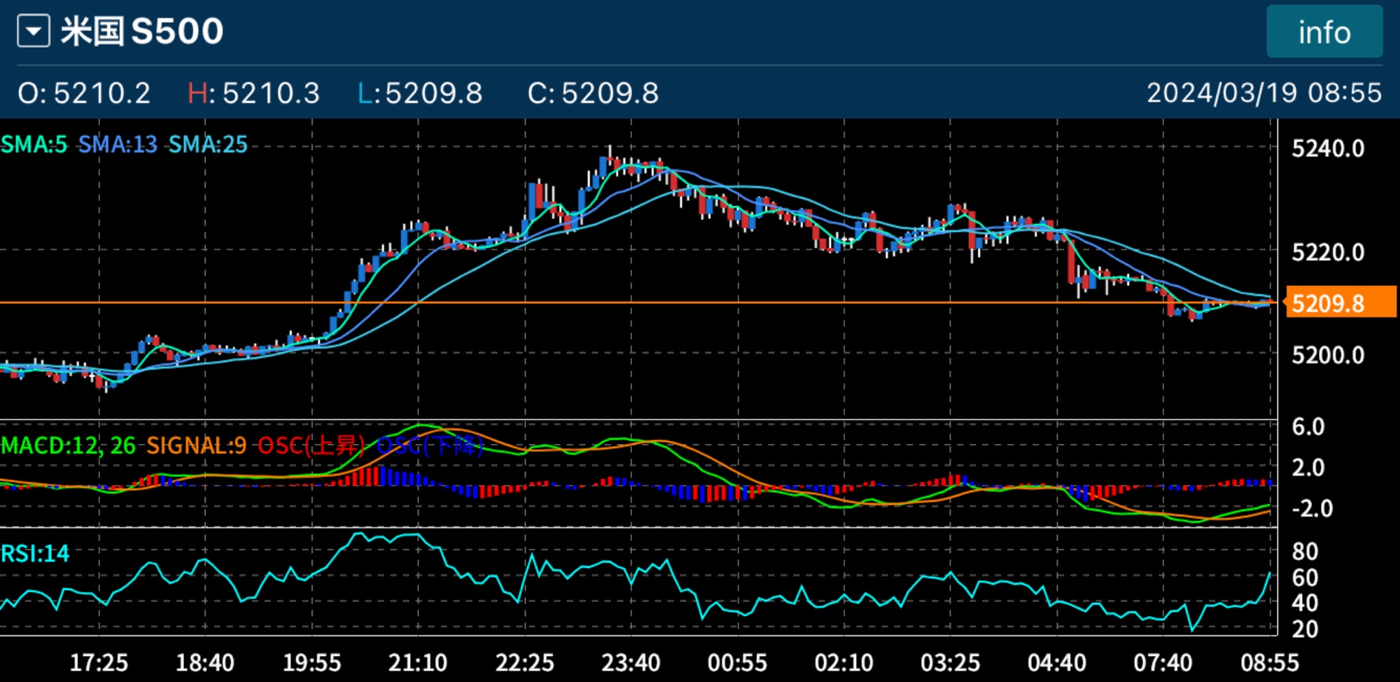Tap the RSI:14 panel label
The height and width of the screenshot is (682, 1400).
35,554
